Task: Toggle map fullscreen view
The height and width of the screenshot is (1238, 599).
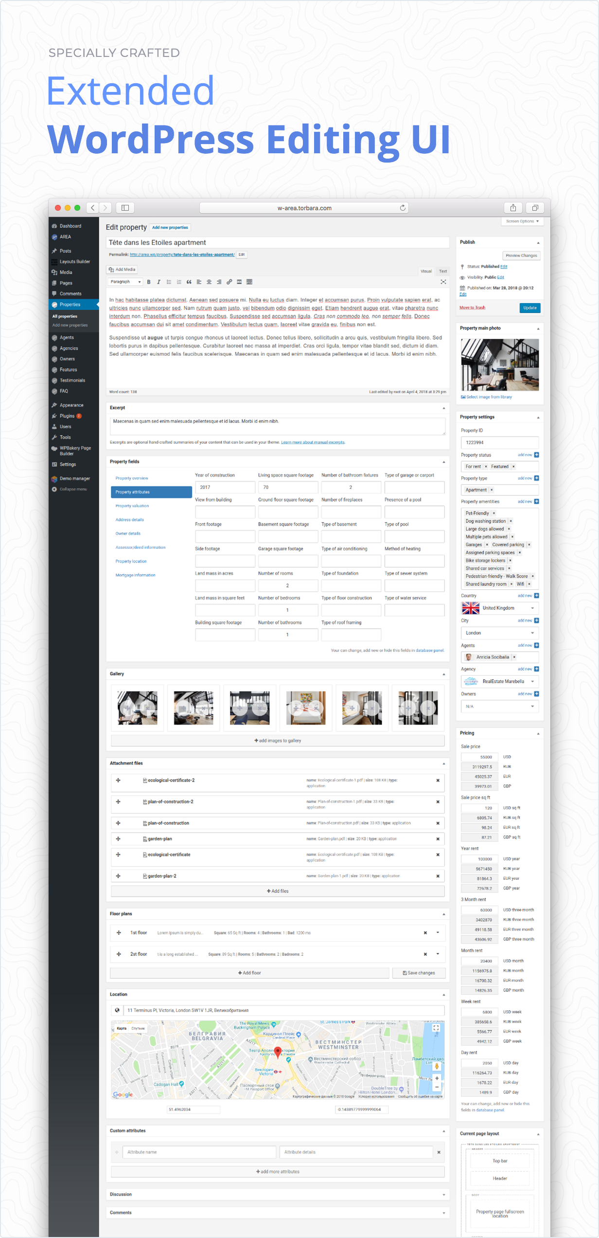Action: 436,1028
